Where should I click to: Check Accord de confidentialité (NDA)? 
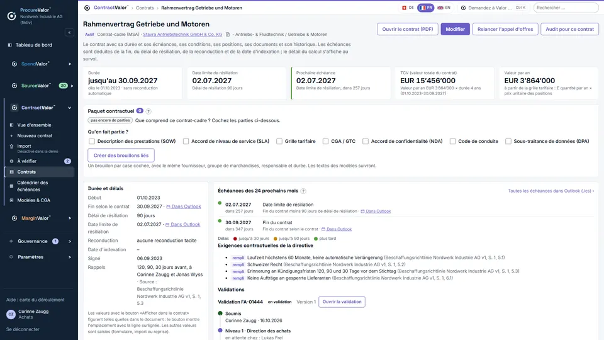365,142
